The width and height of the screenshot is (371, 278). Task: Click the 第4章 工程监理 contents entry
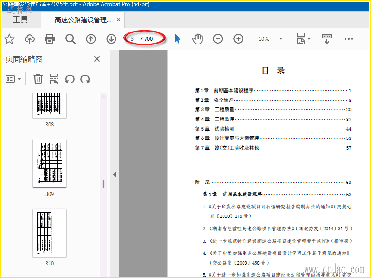273,119
